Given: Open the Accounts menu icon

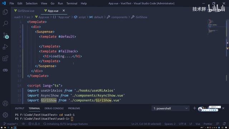Looking at the screenshot, I should (x=5, y=104).
